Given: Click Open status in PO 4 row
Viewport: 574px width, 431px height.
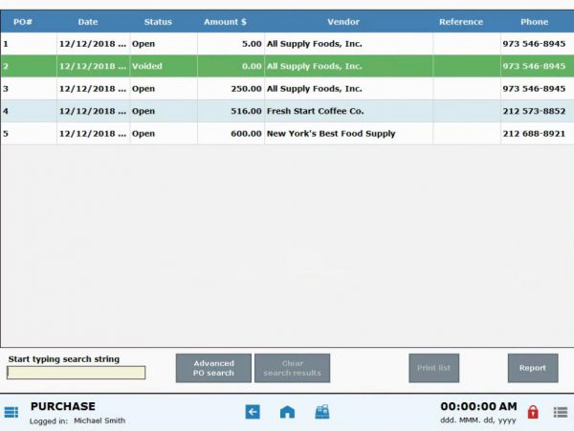Looking at the screenshot, I should pyautogui.click(x=164, y=111).
